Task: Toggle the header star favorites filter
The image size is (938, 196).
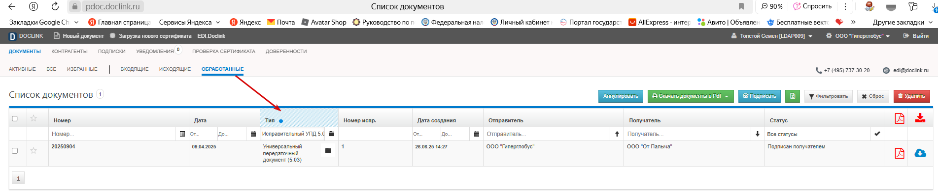Action: coord(34,118)
